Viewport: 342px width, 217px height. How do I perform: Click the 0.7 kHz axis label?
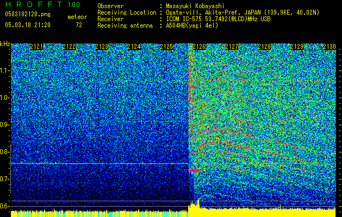point(4,179)
